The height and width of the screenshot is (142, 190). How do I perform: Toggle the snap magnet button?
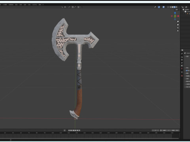point(73,7)
